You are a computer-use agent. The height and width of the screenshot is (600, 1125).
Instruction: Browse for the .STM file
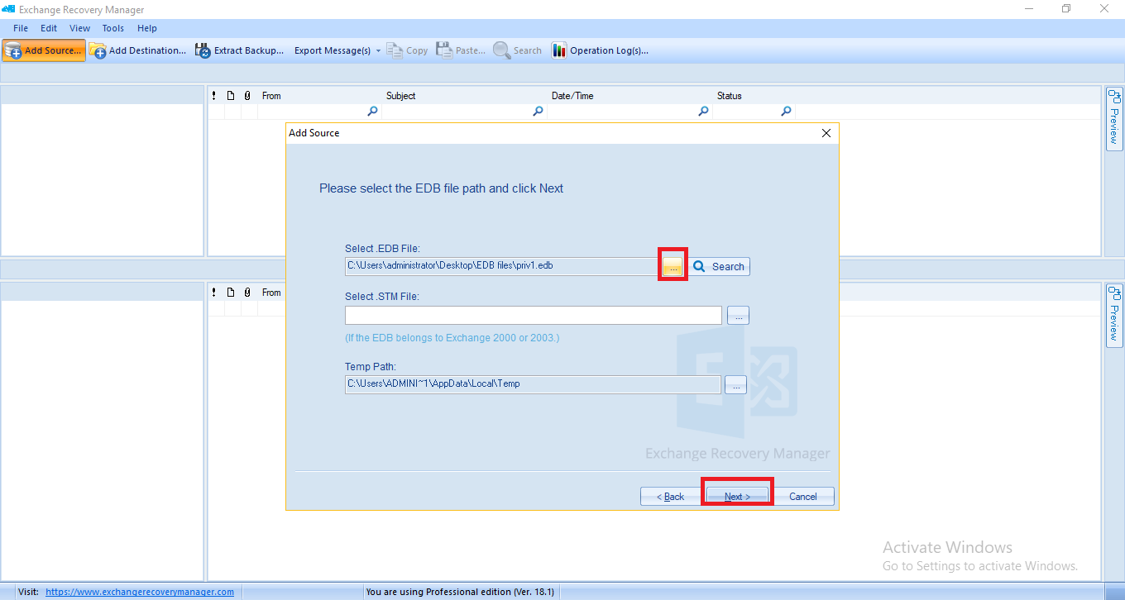(x=738, y=315)
